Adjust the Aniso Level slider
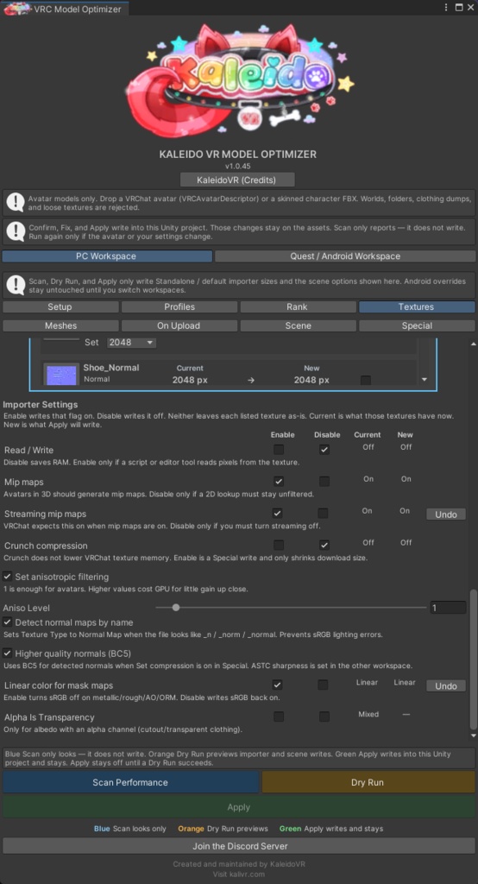Viewport: 478px width, 884px height. pyautogui.click(x=291, y=608)
